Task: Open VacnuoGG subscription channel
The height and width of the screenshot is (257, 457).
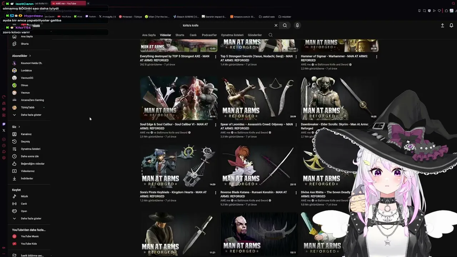Action: click(x=27, y=78)
